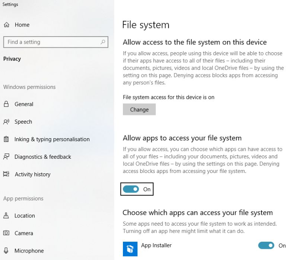Select the General privacy lock icon
This screenshot has height=260, width=298.
[x=6, y=104]
